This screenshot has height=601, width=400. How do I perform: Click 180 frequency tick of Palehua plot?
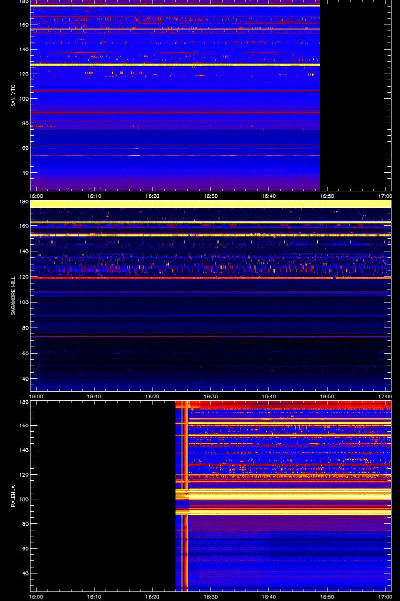tap(23, 402)
